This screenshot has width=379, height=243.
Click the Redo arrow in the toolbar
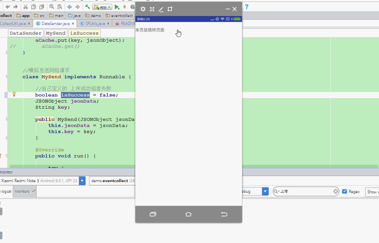pos(16,7)
